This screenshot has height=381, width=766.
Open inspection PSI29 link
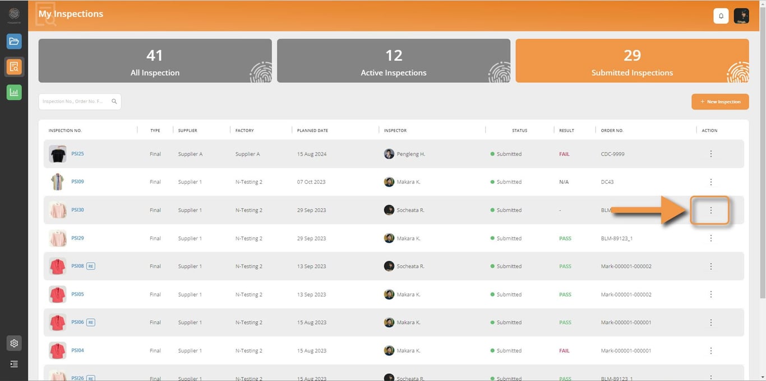[77, 238]
